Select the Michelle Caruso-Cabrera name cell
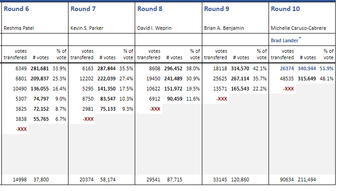Screen dimensions: 343x191 301,28
